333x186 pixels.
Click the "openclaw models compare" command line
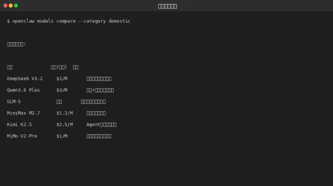(68, 21)
